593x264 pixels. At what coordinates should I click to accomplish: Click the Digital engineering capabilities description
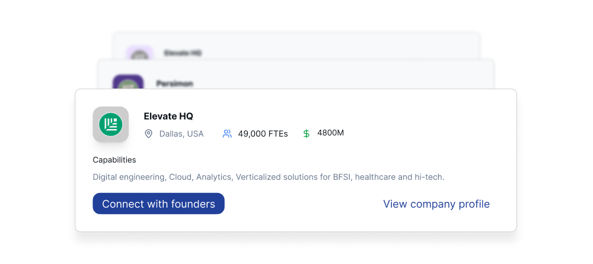(269, 177)
